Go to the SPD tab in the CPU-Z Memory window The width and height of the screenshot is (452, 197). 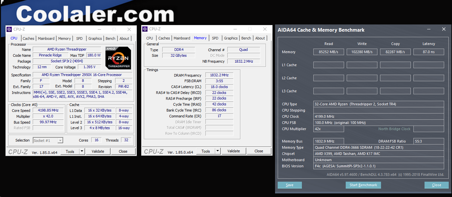coord(215,38)
